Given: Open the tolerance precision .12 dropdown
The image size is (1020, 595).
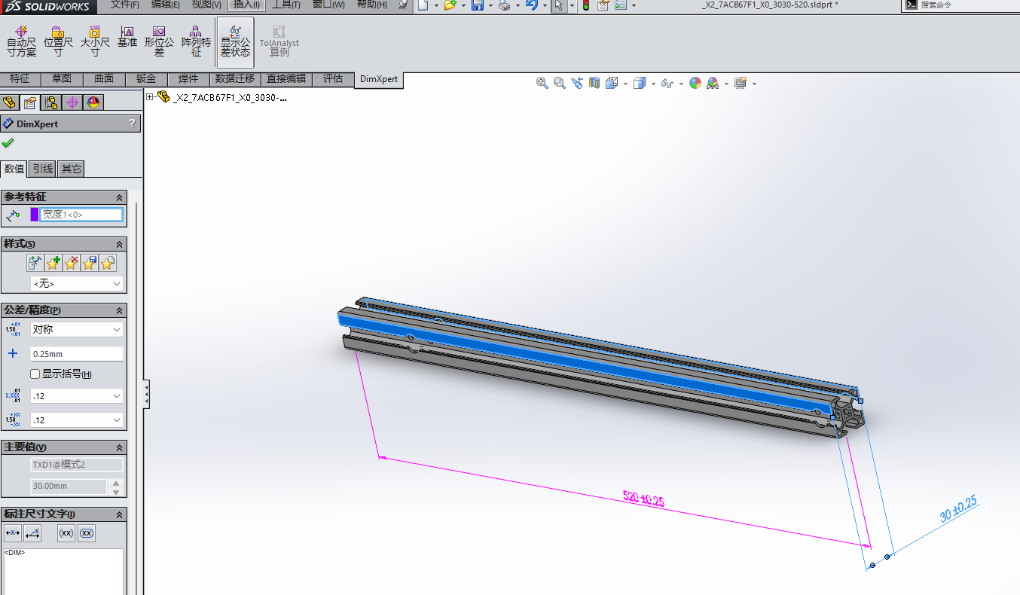Looking at the screenshot, I should click(77, 420).
